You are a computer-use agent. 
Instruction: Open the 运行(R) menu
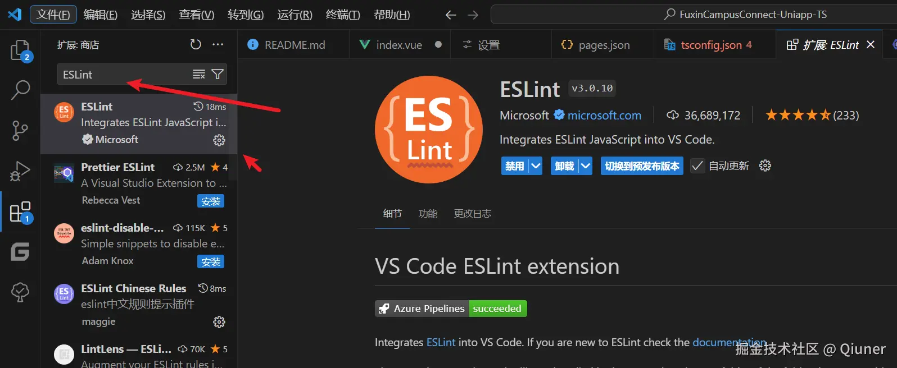[x=295, y=15]
